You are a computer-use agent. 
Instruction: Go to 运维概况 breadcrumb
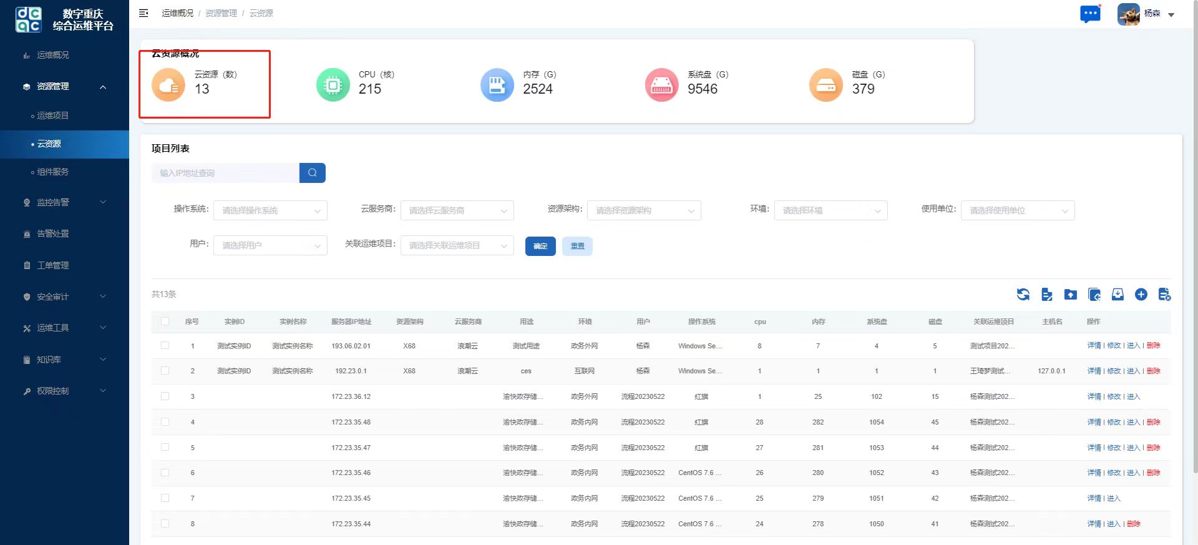pos(177,13)
